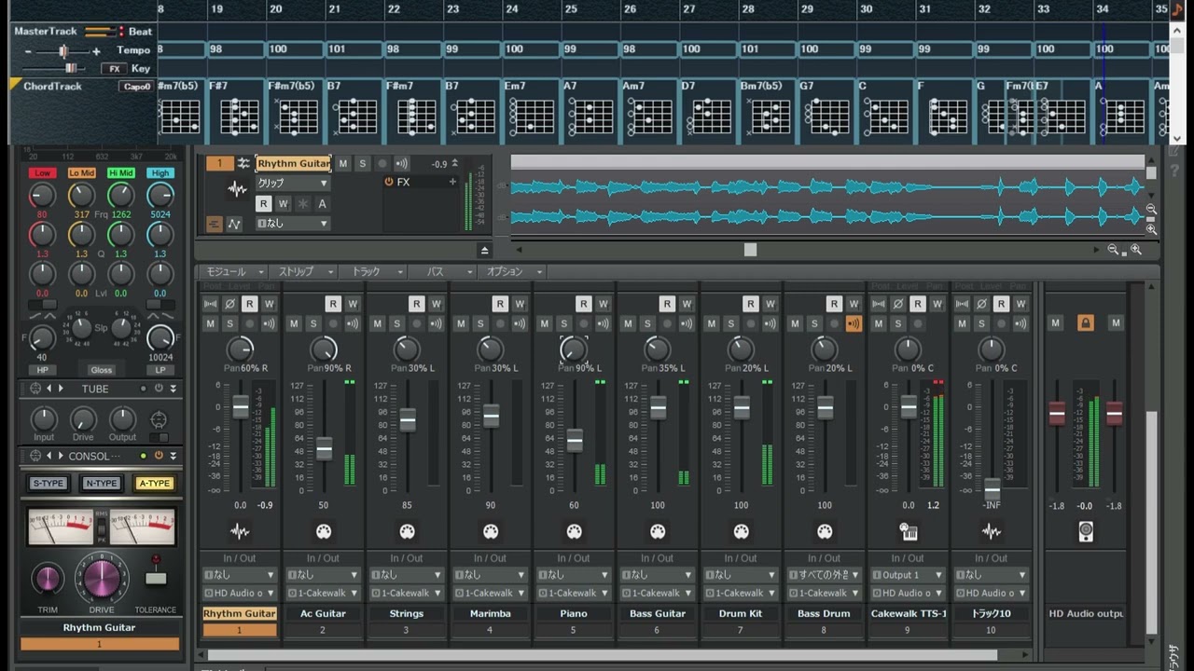Click the Bass Drum strip MIDI icon
This screenshot has height=671, width=1194.
[825, 532]
